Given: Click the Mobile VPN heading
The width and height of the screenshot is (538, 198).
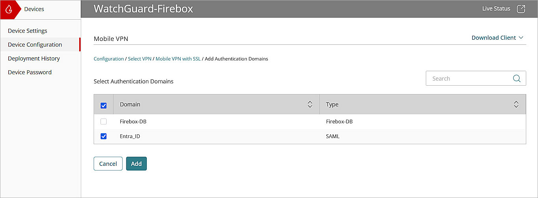Looking at the screenshot, I should tap(111, 39).
